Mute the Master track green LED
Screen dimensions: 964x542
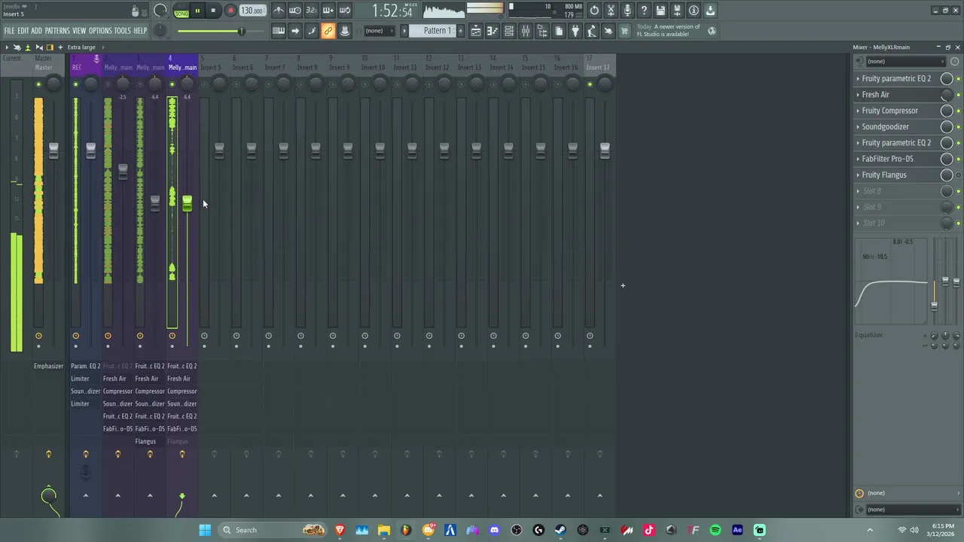[x=38, y=84]
